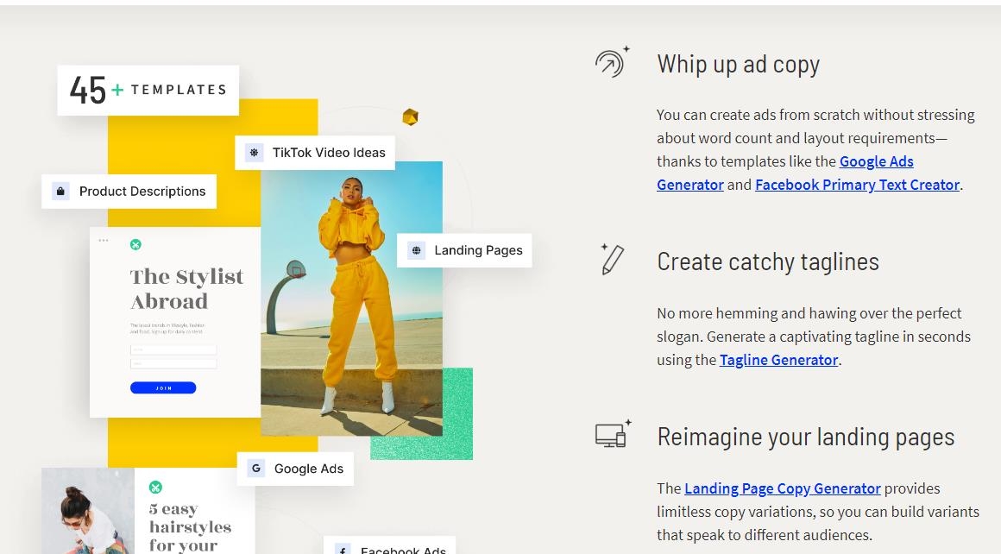The width and height of the screenshot is (1001, 554).
Task: Open the Landing Page Copy Generator link
Action: (782, 489)
